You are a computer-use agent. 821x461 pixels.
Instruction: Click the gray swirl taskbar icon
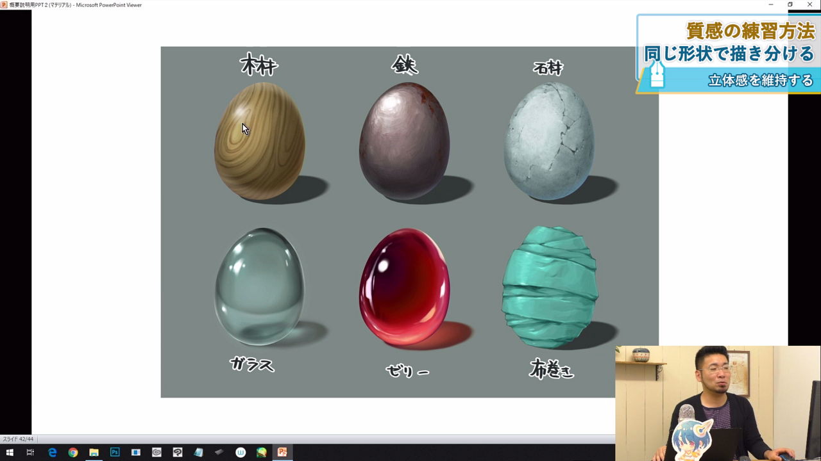pos(157,452)
